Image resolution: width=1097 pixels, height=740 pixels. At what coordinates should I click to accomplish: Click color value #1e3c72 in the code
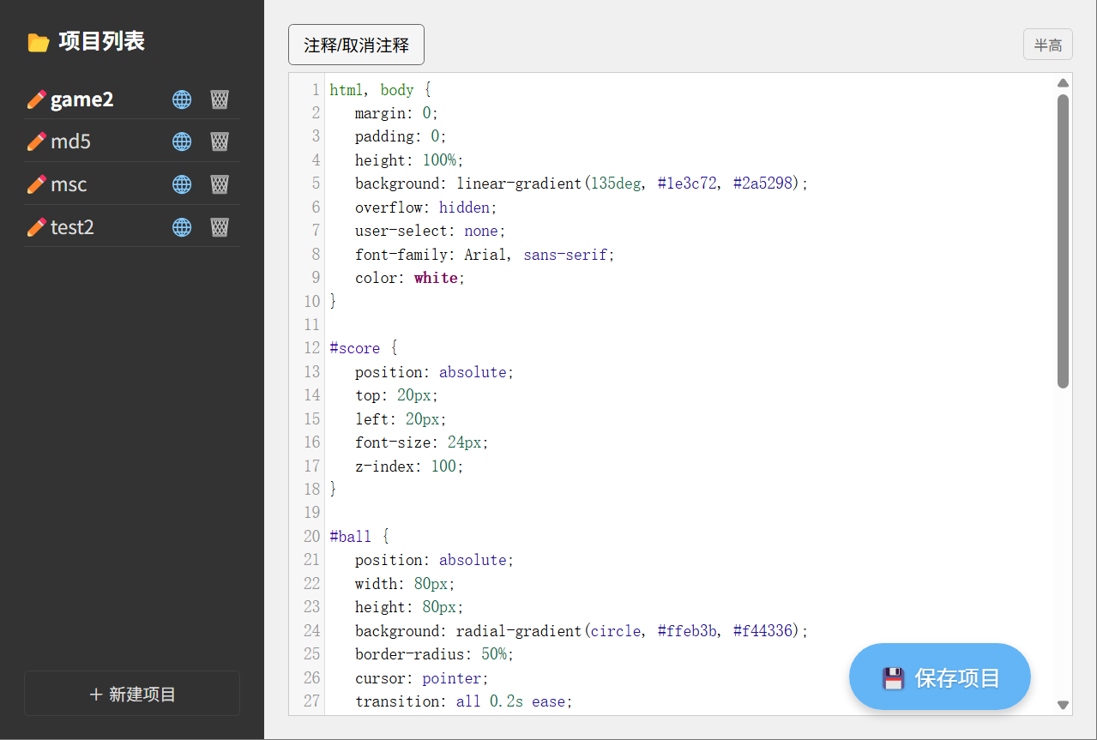click(688, 183)
